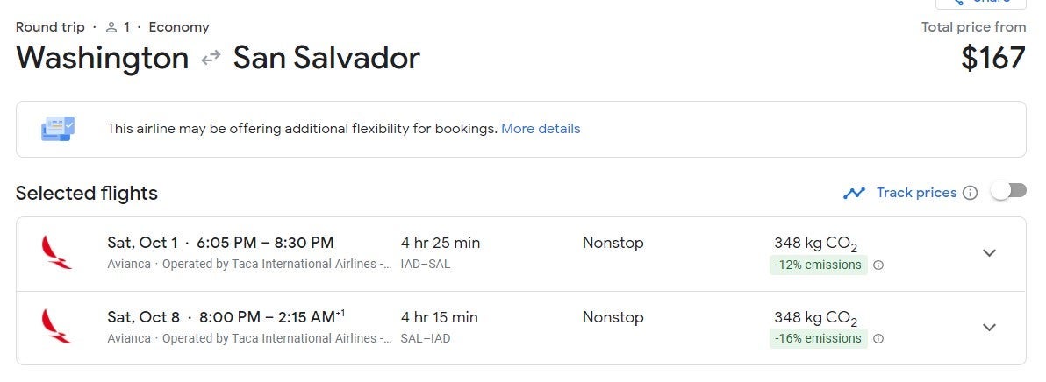Viewport: 1046px width, 382px height.
Task: Open the More details link
Action: tap(541, 129)
